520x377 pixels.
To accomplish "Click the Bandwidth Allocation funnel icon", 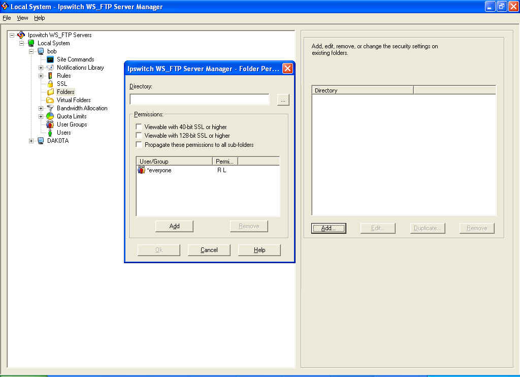I will pyautogui.click(x=50, y=108).
